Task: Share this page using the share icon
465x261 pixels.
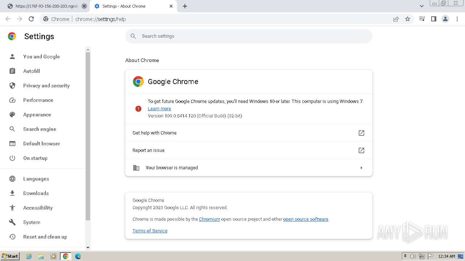Action: [x=396, y=19]
